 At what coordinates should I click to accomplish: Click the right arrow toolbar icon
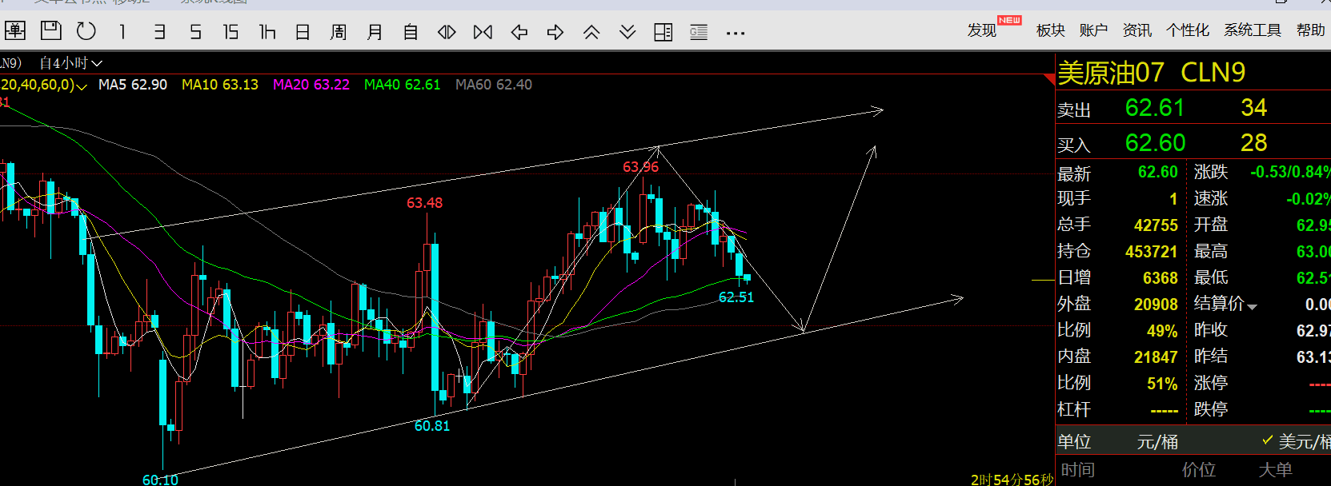555,32
